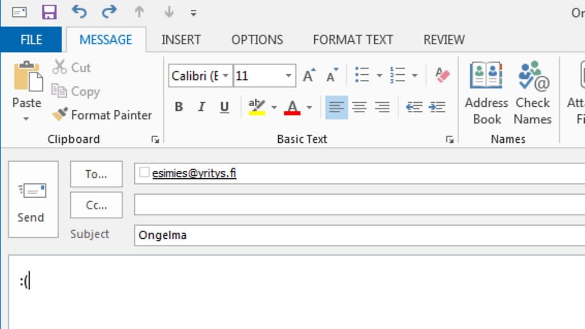Switch to the INSERT ribbon tab
Screen dimensions: 585x329
tap(181, 39)
